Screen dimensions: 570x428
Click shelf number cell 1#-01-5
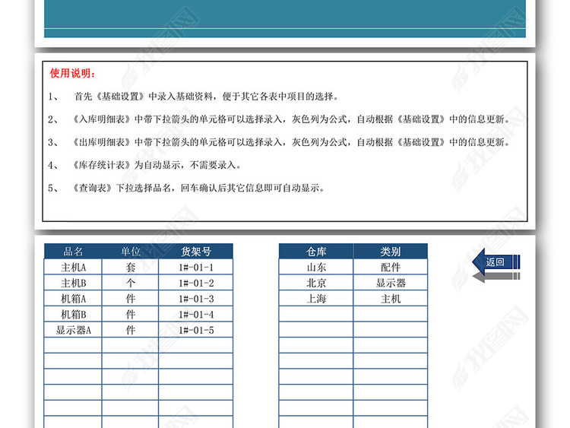tap(195, 331)
